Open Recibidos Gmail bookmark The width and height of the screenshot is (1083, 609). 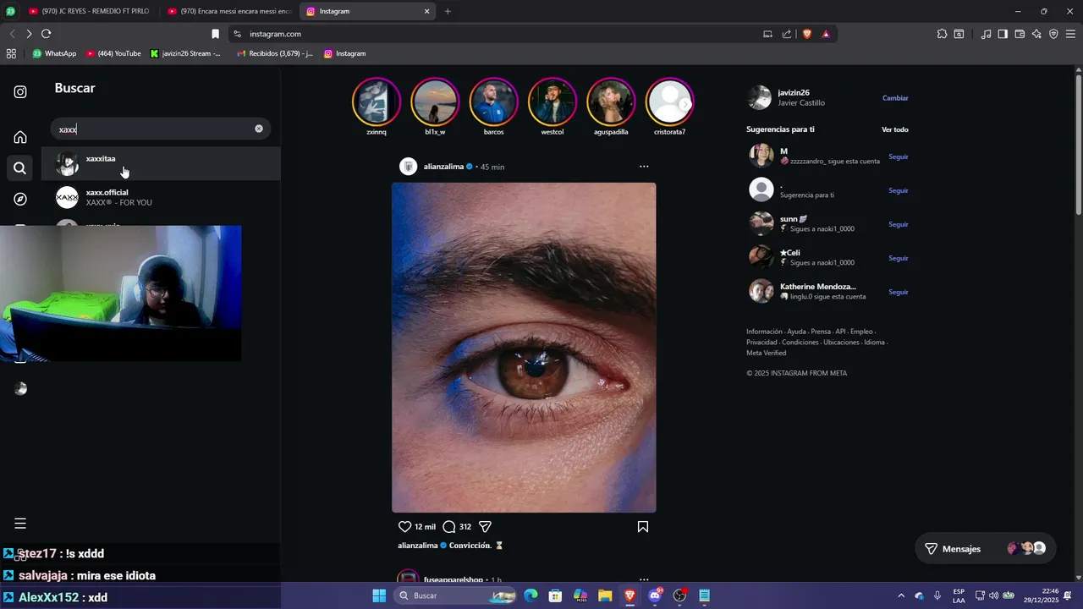click(x=275, y=53)
